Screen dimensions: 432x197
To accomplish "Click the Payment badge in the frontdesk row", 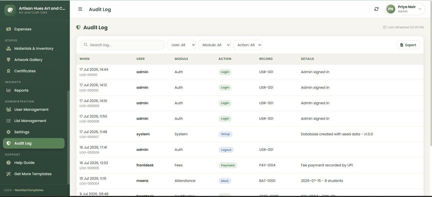I will pos(228,165).
